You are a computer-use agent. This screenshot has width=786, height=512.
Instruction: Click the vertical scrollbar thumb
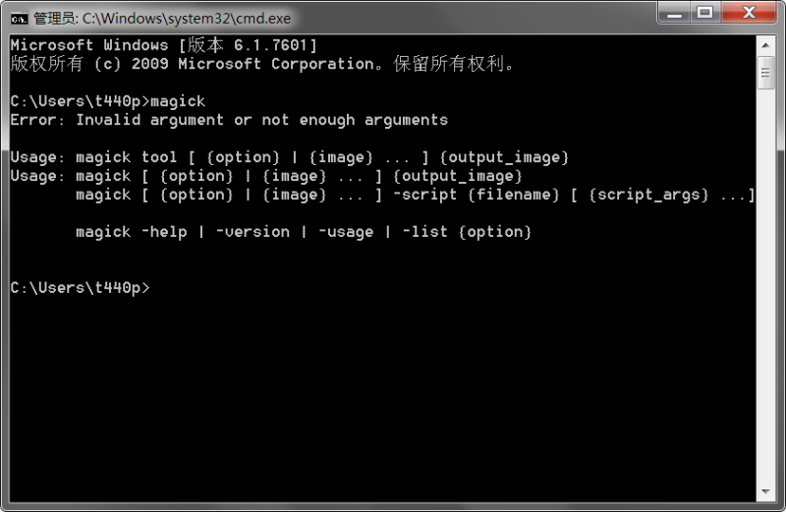point(765,73)
